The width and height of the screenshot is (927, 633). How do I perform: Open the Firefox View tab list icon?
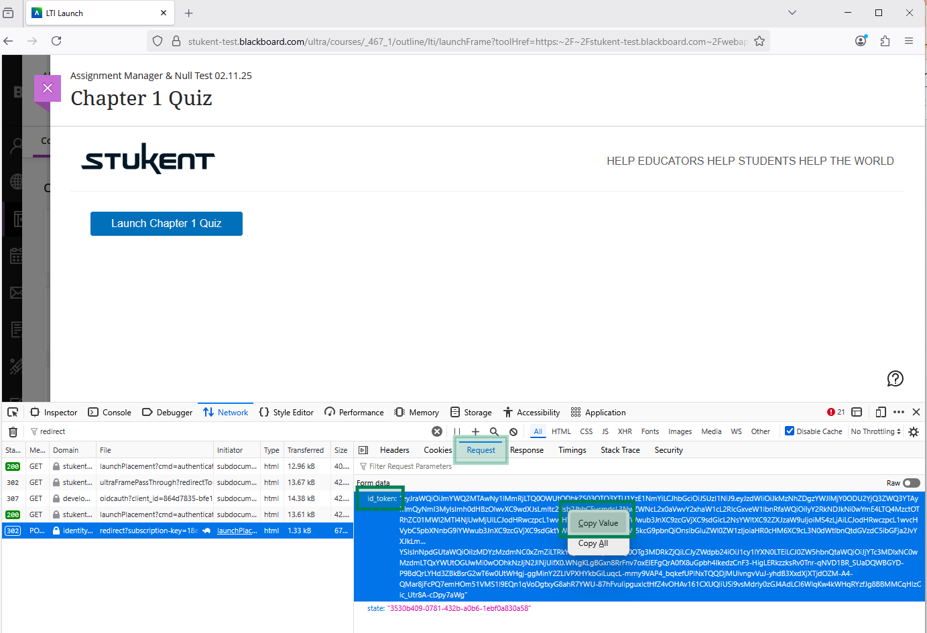(8, 13)
